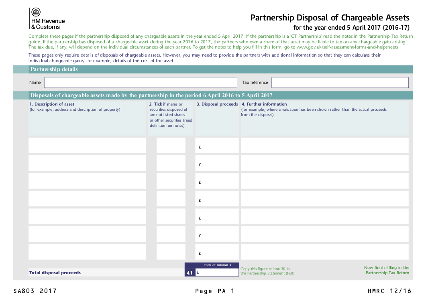Click first row Disposal proceeds £ field
426x301 pixels.
(217, 146)
